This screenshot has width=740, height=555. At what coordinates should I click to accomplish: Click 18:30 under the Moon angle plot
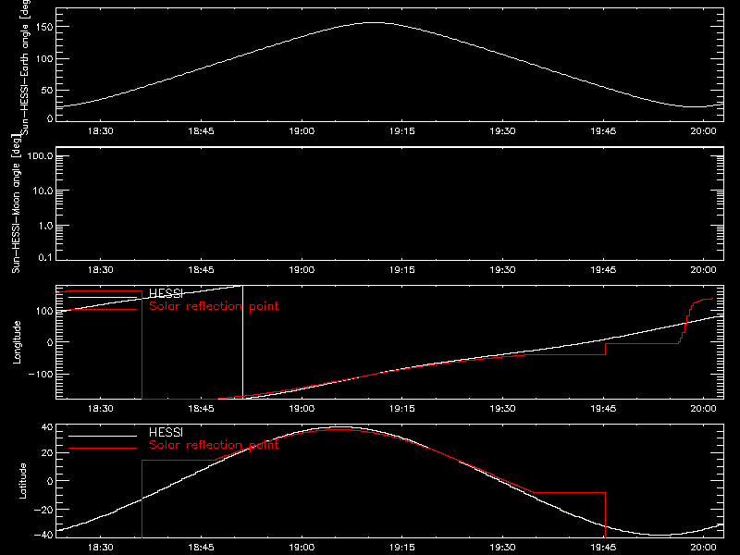tap(101, 270)
